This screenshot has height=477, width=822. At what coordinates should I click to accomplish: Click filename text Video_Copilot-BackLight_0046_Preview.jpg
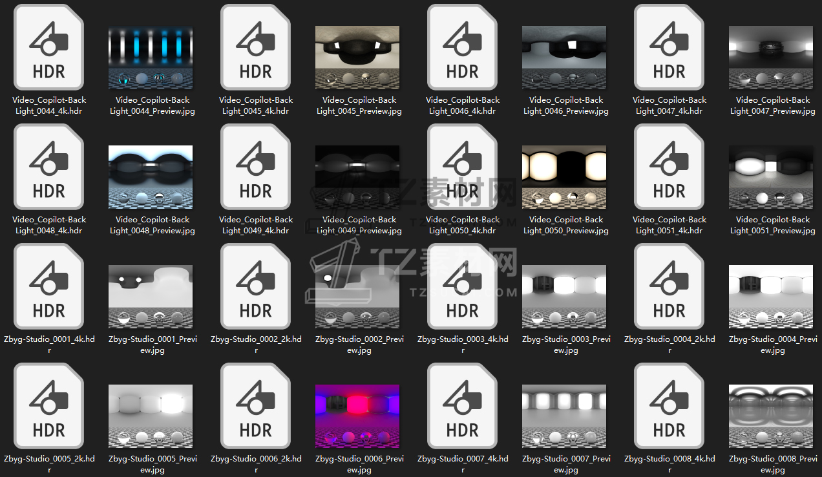[x=566, y=105]
